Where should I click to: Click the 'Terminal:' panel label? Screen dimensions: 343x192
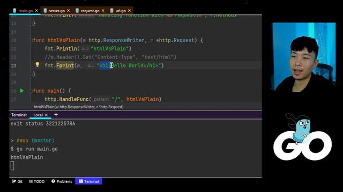19,115
